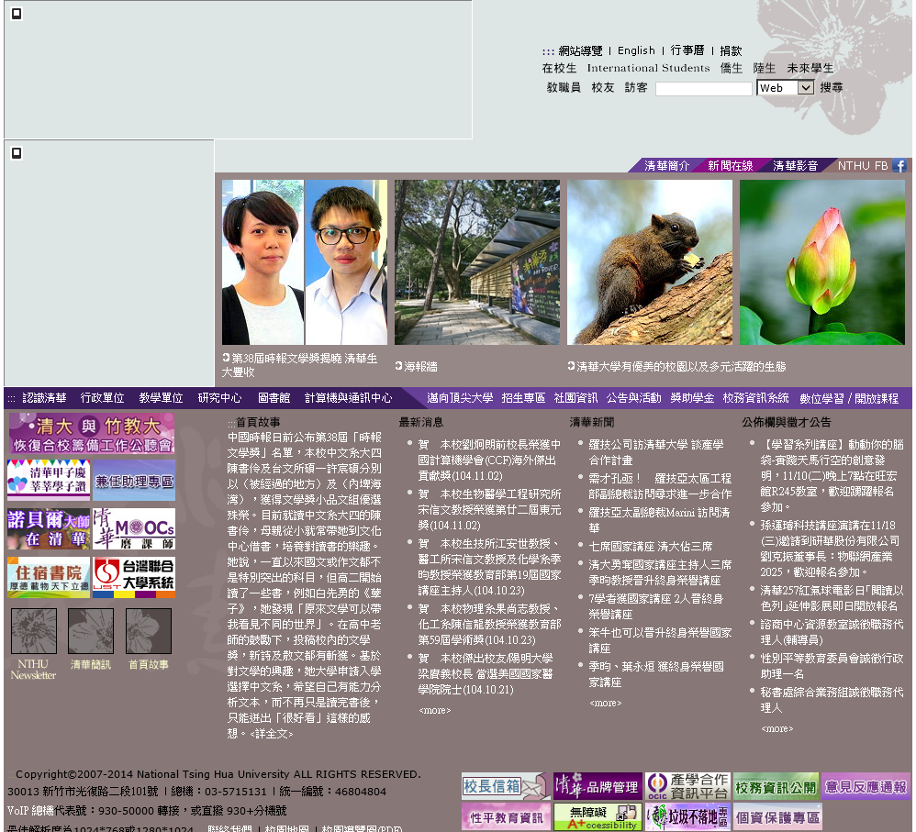Click <more> under 公佈欄與徵才公告
Screen dimensions: 916x832
(x=777, y=728)
